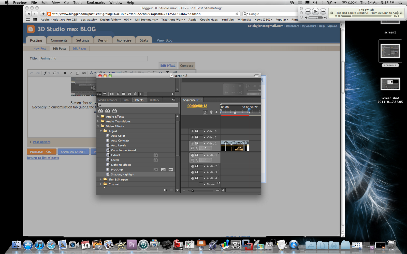Click the find magnifier icon in screen 2 project panel

click(x=118, y=94)
